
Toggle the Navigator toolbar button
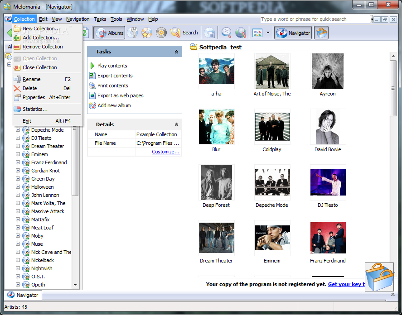(x=293, y=33)
